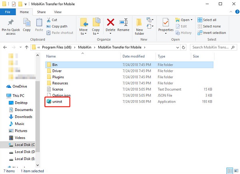
Task: Select the Cut scissors command
Action: (52, 20)
